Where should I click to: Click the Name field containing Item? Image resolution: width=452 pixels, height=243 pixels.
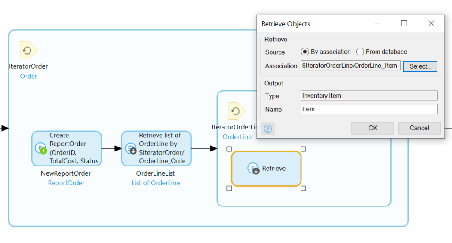click(369, 109)
